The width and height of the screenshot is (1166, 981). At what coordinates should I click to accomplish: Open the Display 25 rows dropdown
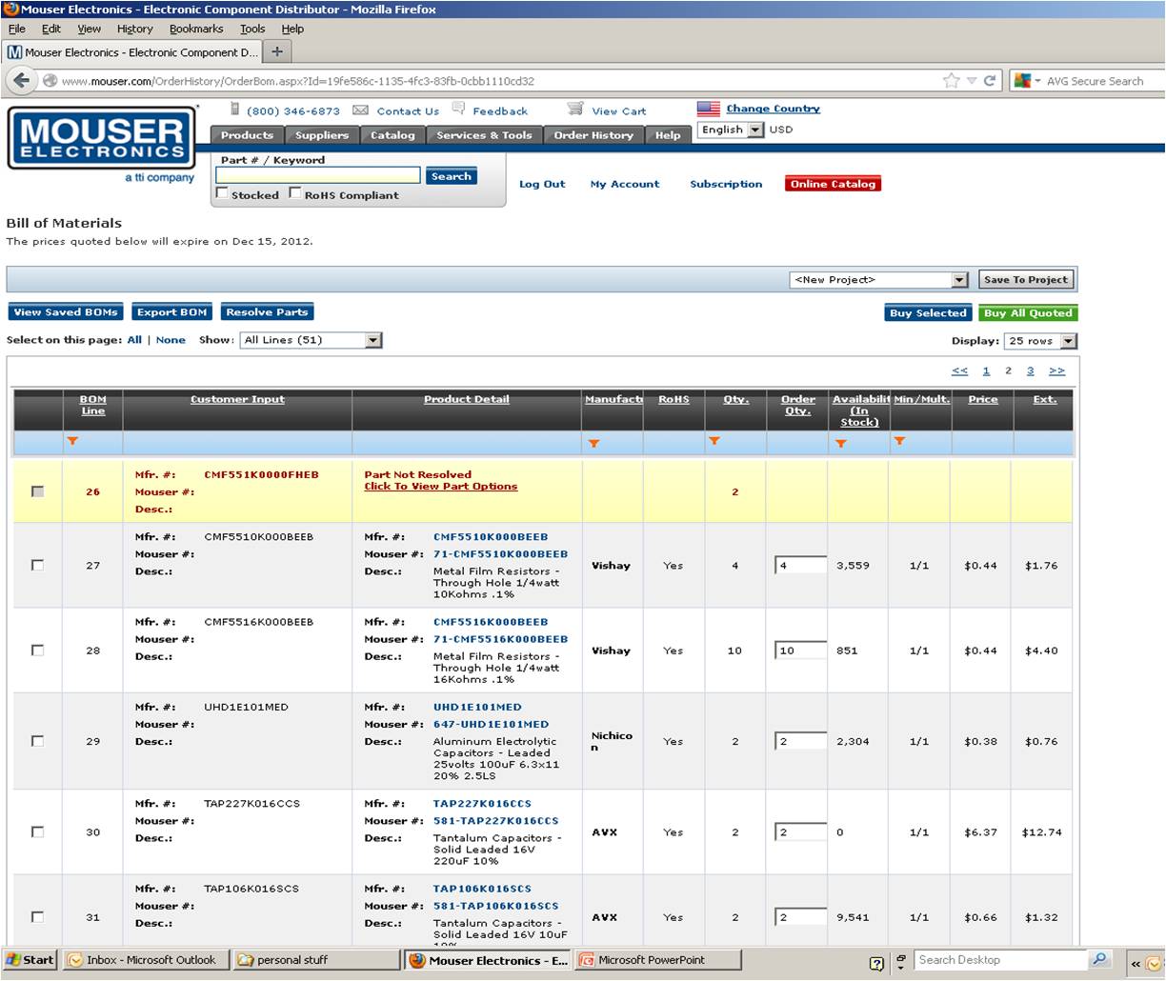(1040, 341)
